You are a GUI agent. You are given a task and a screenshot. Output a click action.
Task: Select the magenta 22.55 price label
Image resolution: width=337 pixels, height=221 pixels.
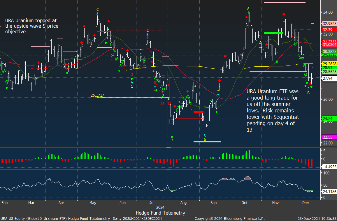point(328,137)
